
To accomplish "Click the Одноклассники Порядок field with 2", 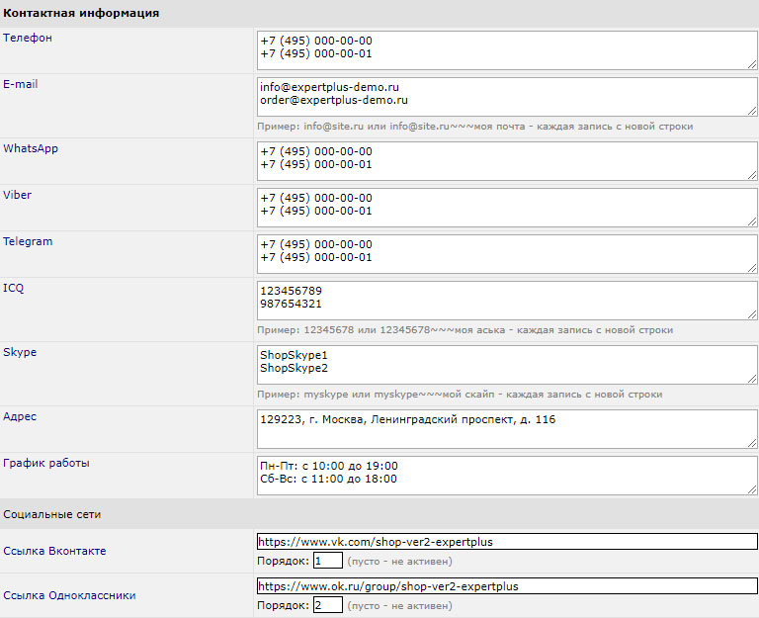I will pyautogui.click(x=328, y=605).
